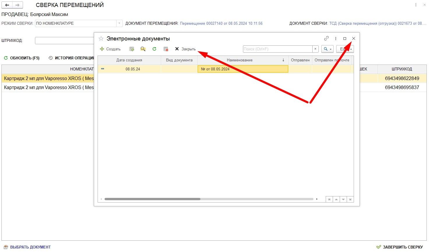The height and width of the screenshot is (252, 430).
Task: Click the copy document icon in dialog toolbar
Action: [132, 49]
